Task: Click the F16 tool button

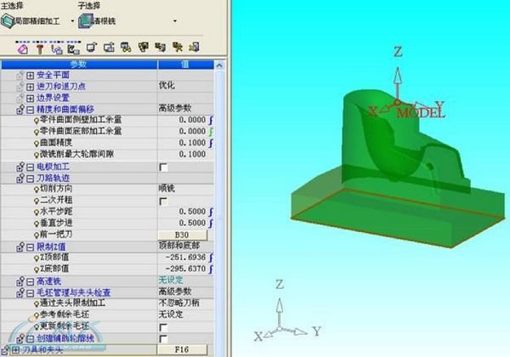Action: (x=180, y=348)
